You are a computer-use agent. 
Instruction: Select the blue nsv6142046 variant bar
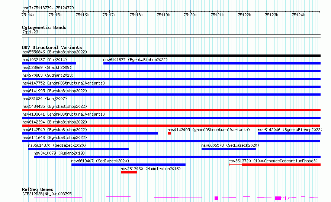click(289, 133)
